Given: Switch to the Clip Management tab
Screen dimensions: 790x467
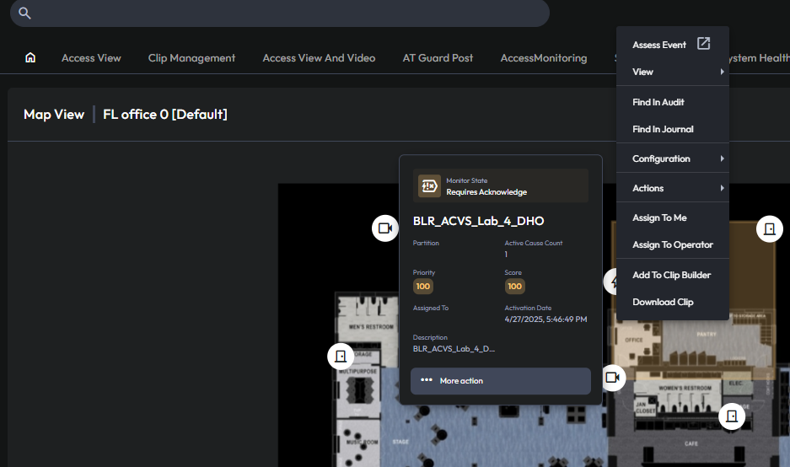Looking at the screenshot, I should pyautogui.click(x=191, y=58).
